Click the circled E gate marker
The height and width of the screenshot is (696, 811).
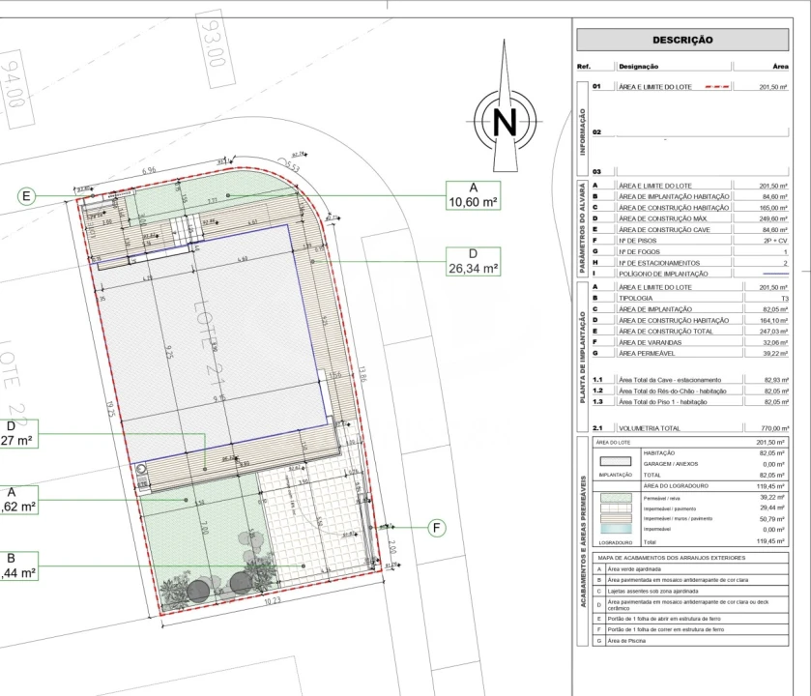pyautogui.click(x=27, y=196)
